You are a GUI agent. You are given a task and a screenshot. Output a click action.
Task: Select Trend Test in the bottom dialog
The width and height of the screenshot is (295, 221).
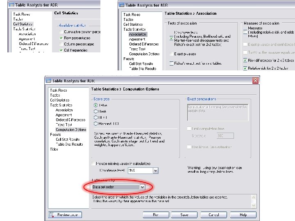(x=64, y=124)
